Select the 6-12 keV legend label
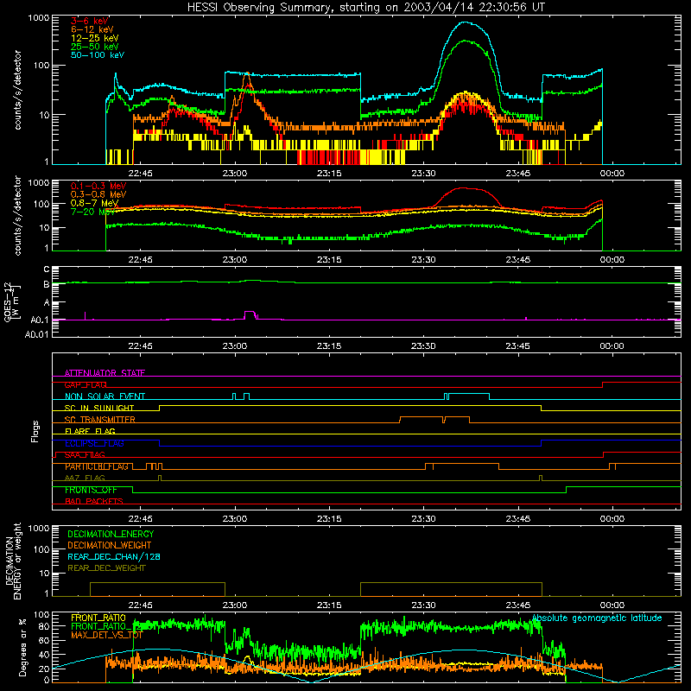691x691 pixels. (x=92, y=29)
